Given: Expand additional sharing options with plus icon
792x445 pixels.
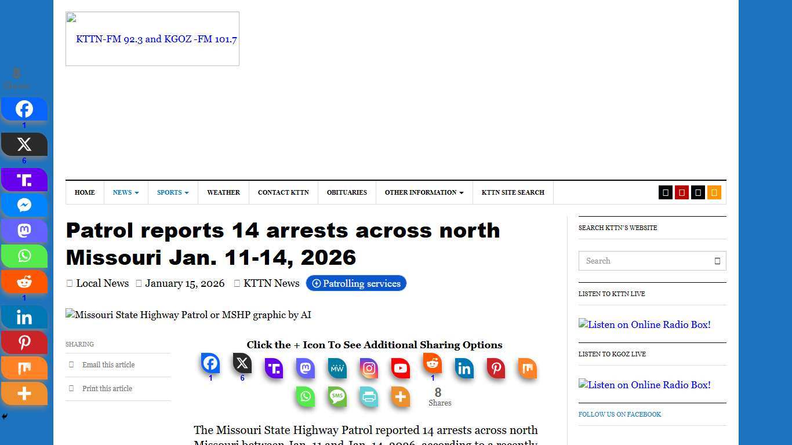Looking at the screenshot, I should point(400,396).
